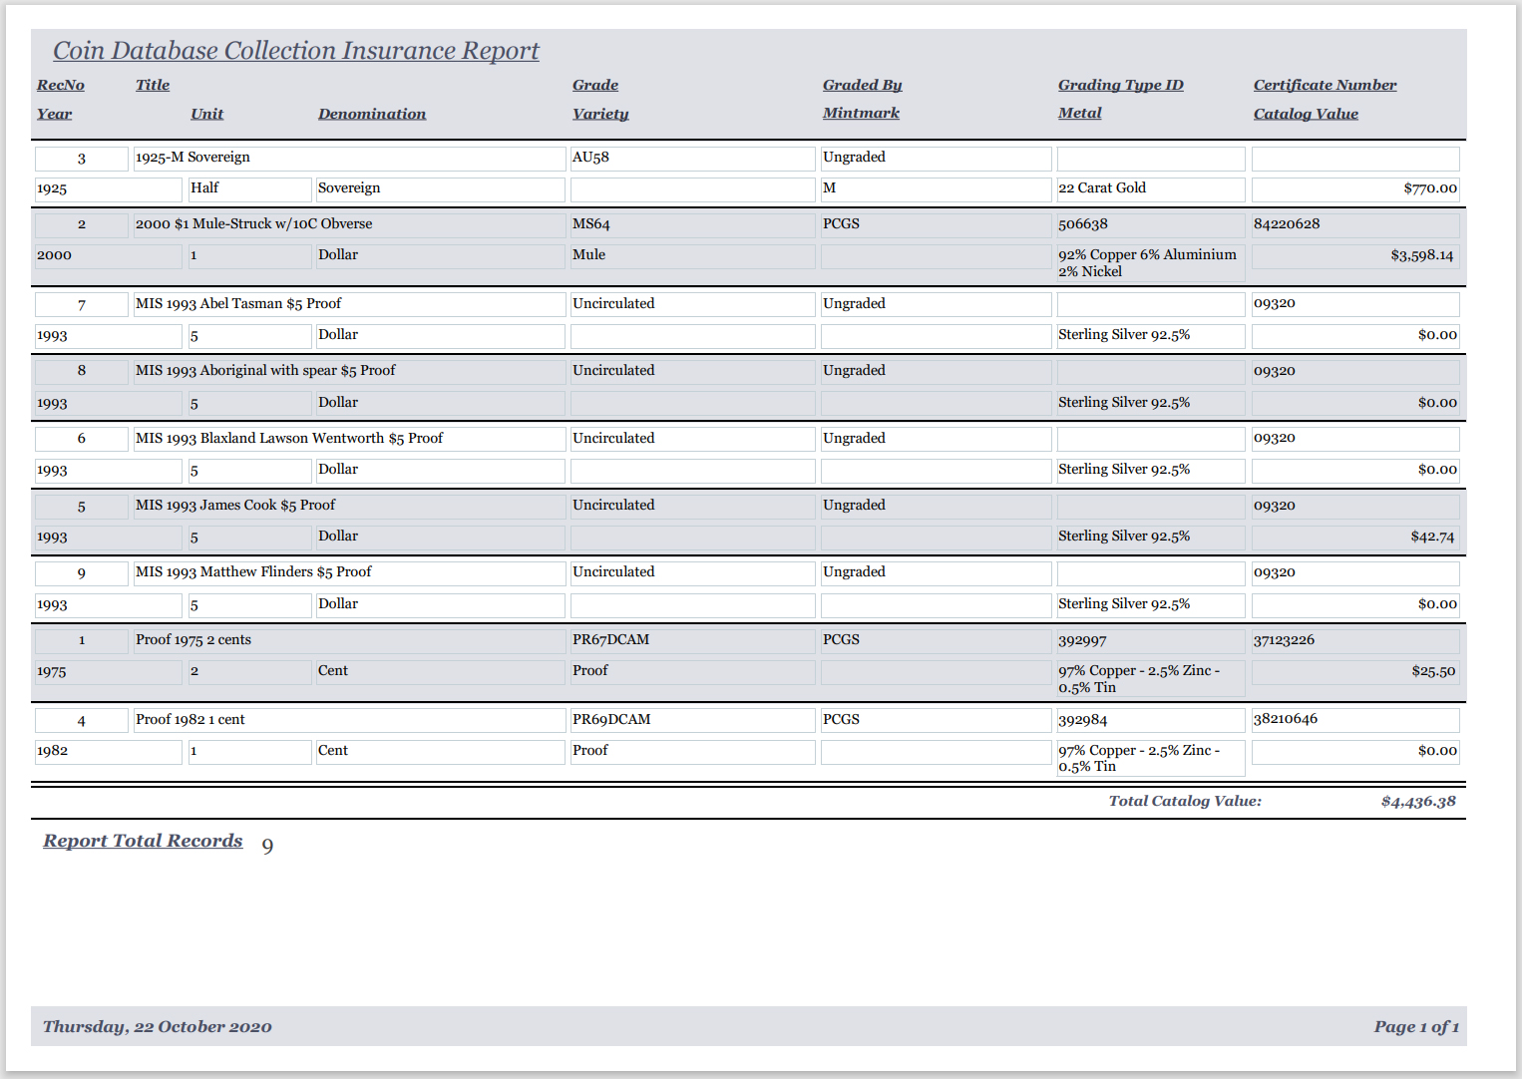Click the year 1982 cell
The image size is (1522, 1079).
108,751
